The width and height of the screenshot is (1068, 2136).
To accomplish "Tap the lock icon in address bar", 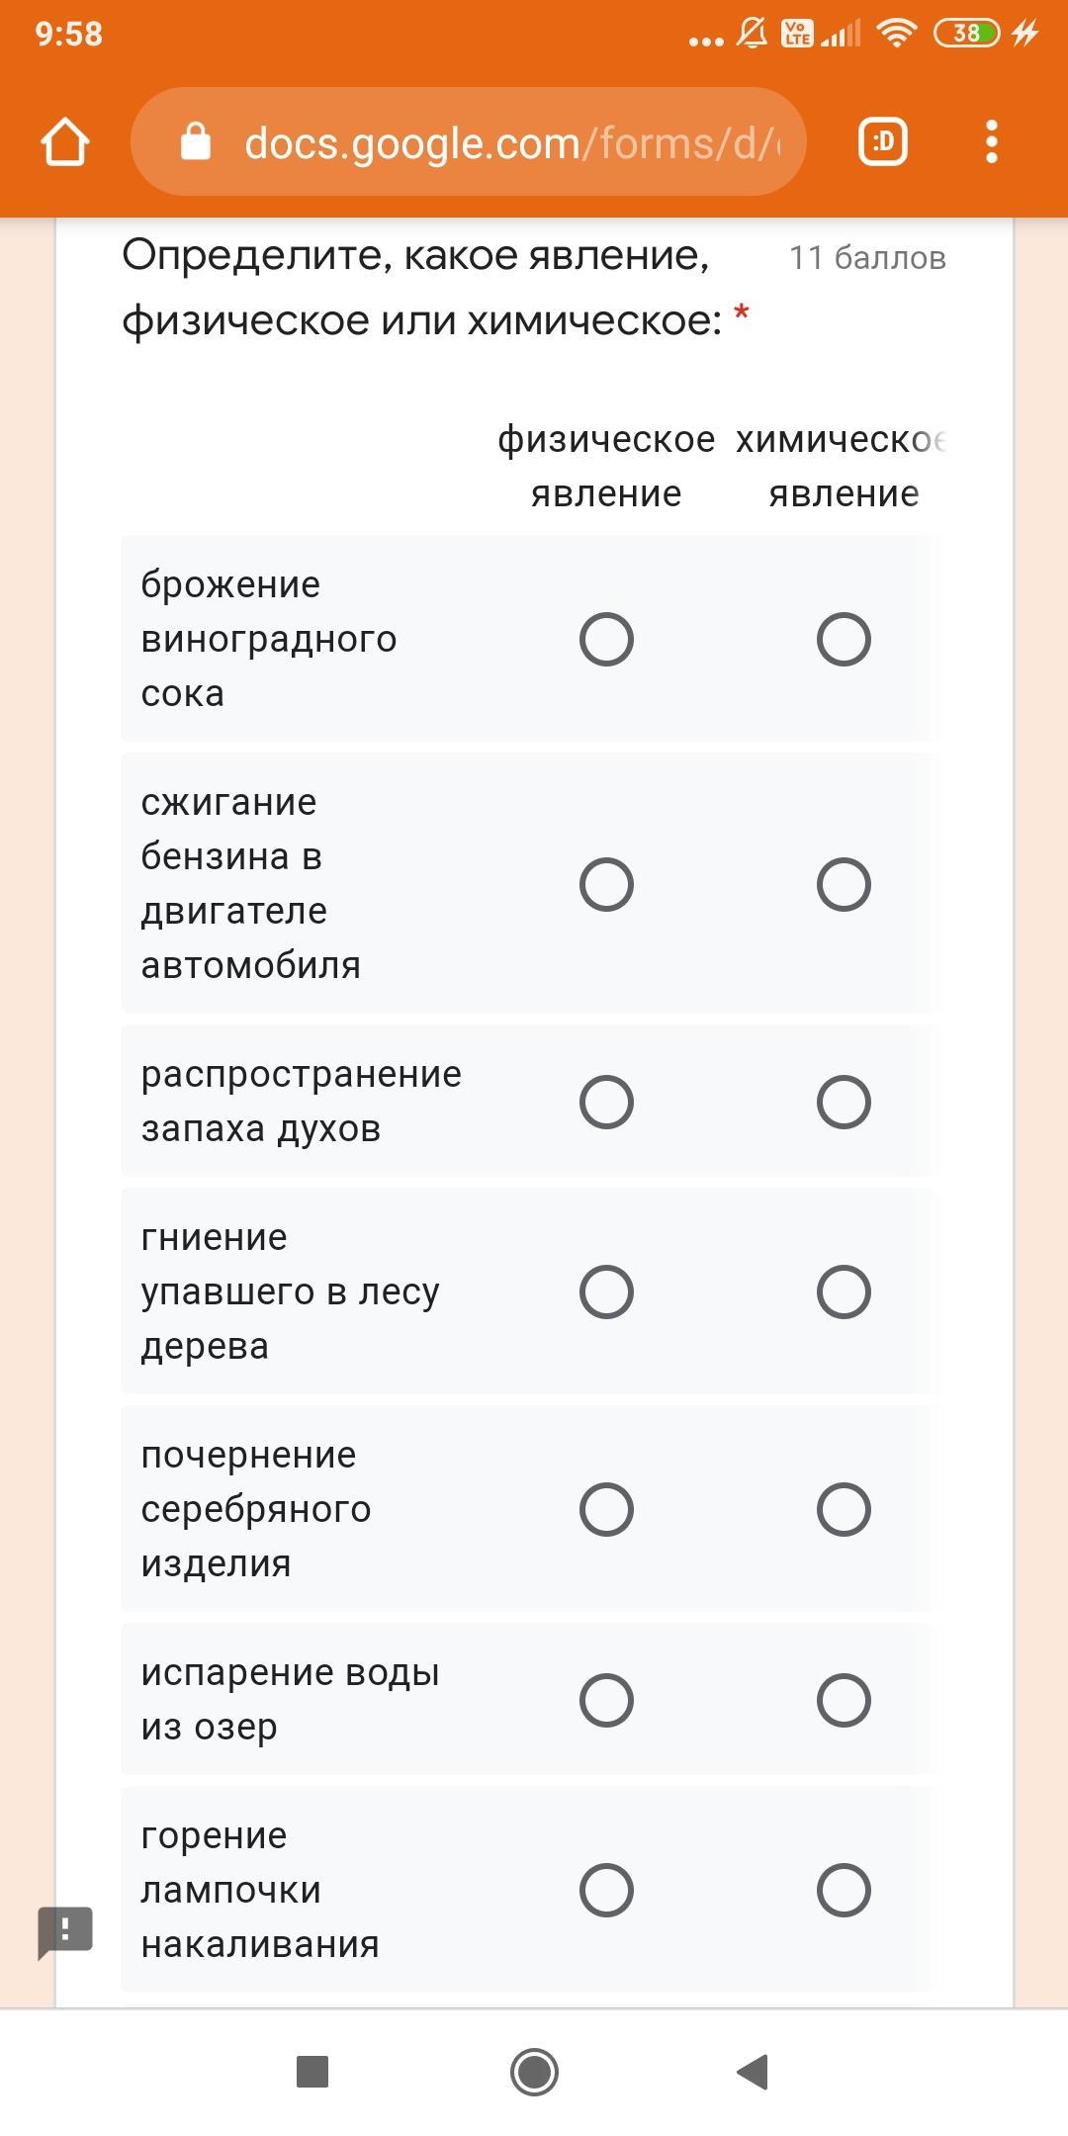I will point(196,142).
